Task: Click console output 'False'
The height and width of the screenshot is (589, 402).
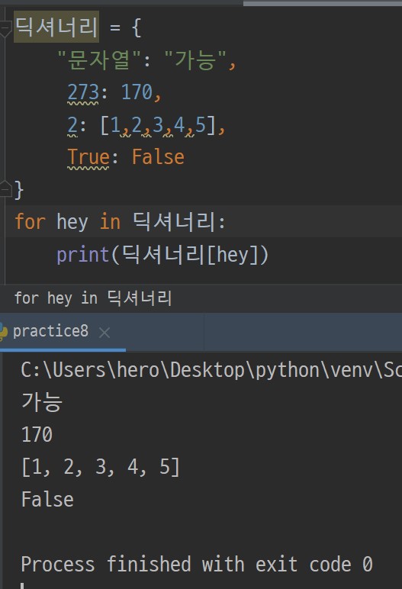Action: [x=47, y=499]
